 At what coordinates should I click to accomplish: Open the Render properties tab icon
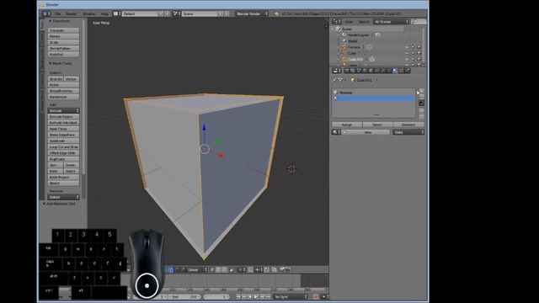coord(346,71)
